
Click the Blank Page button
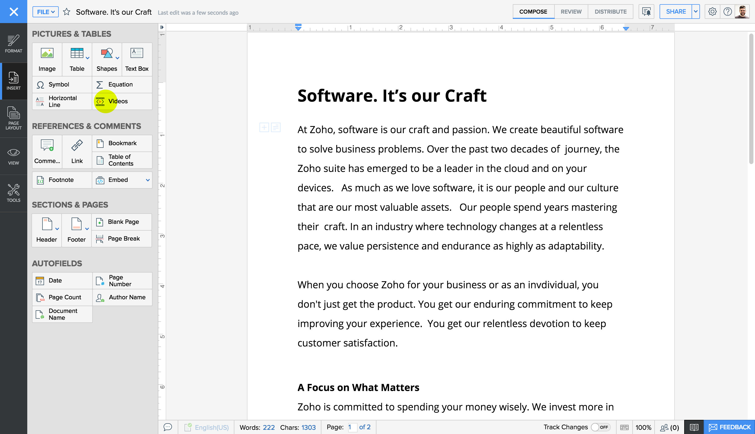[123, 221]
